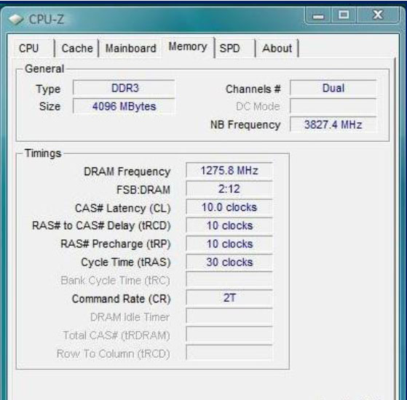407x400 pixels.
Task: Click Cycle Time value 30 clocks
Action: pos(229,262)
